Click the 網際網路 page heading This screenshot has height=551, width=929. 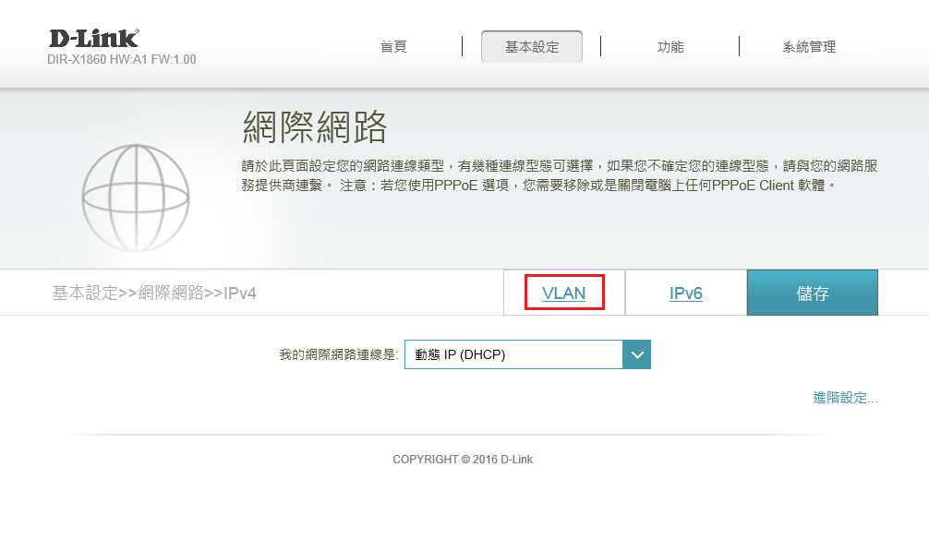coord(314,127)
